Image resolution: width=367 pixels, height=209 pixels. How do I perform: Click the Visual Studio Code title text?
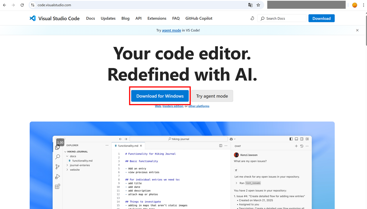tap(59, 18)
